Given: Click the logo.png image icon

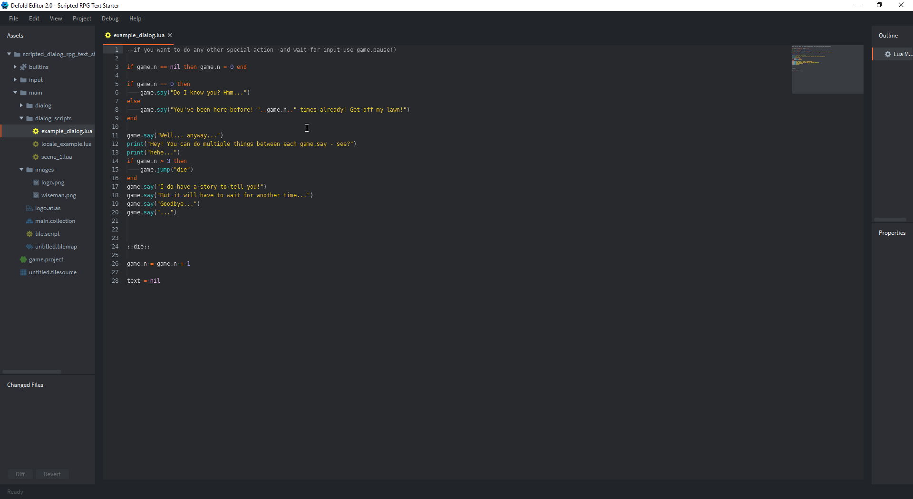Looking at the screenshot, I should [35, 182].
